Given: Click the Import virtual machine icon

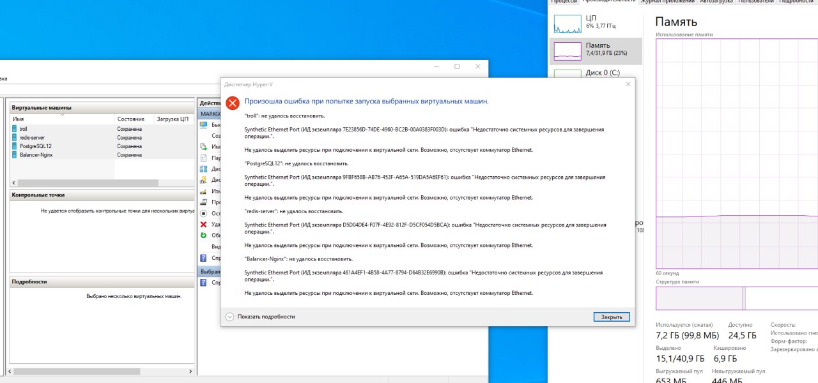Looking at the screenshot, I should 203,147.
